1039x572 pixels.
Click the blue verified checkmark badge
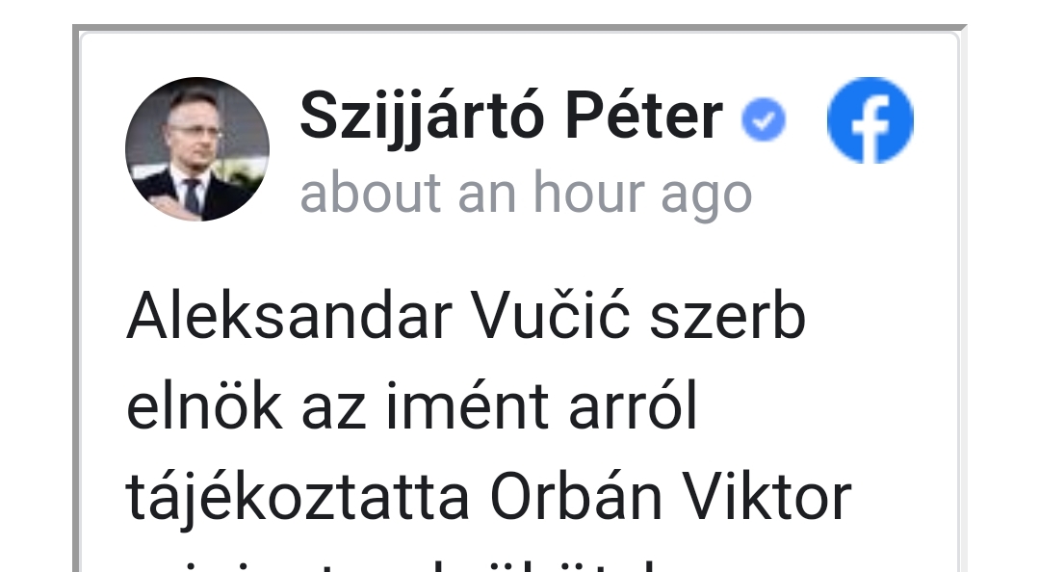pos(764,119)
